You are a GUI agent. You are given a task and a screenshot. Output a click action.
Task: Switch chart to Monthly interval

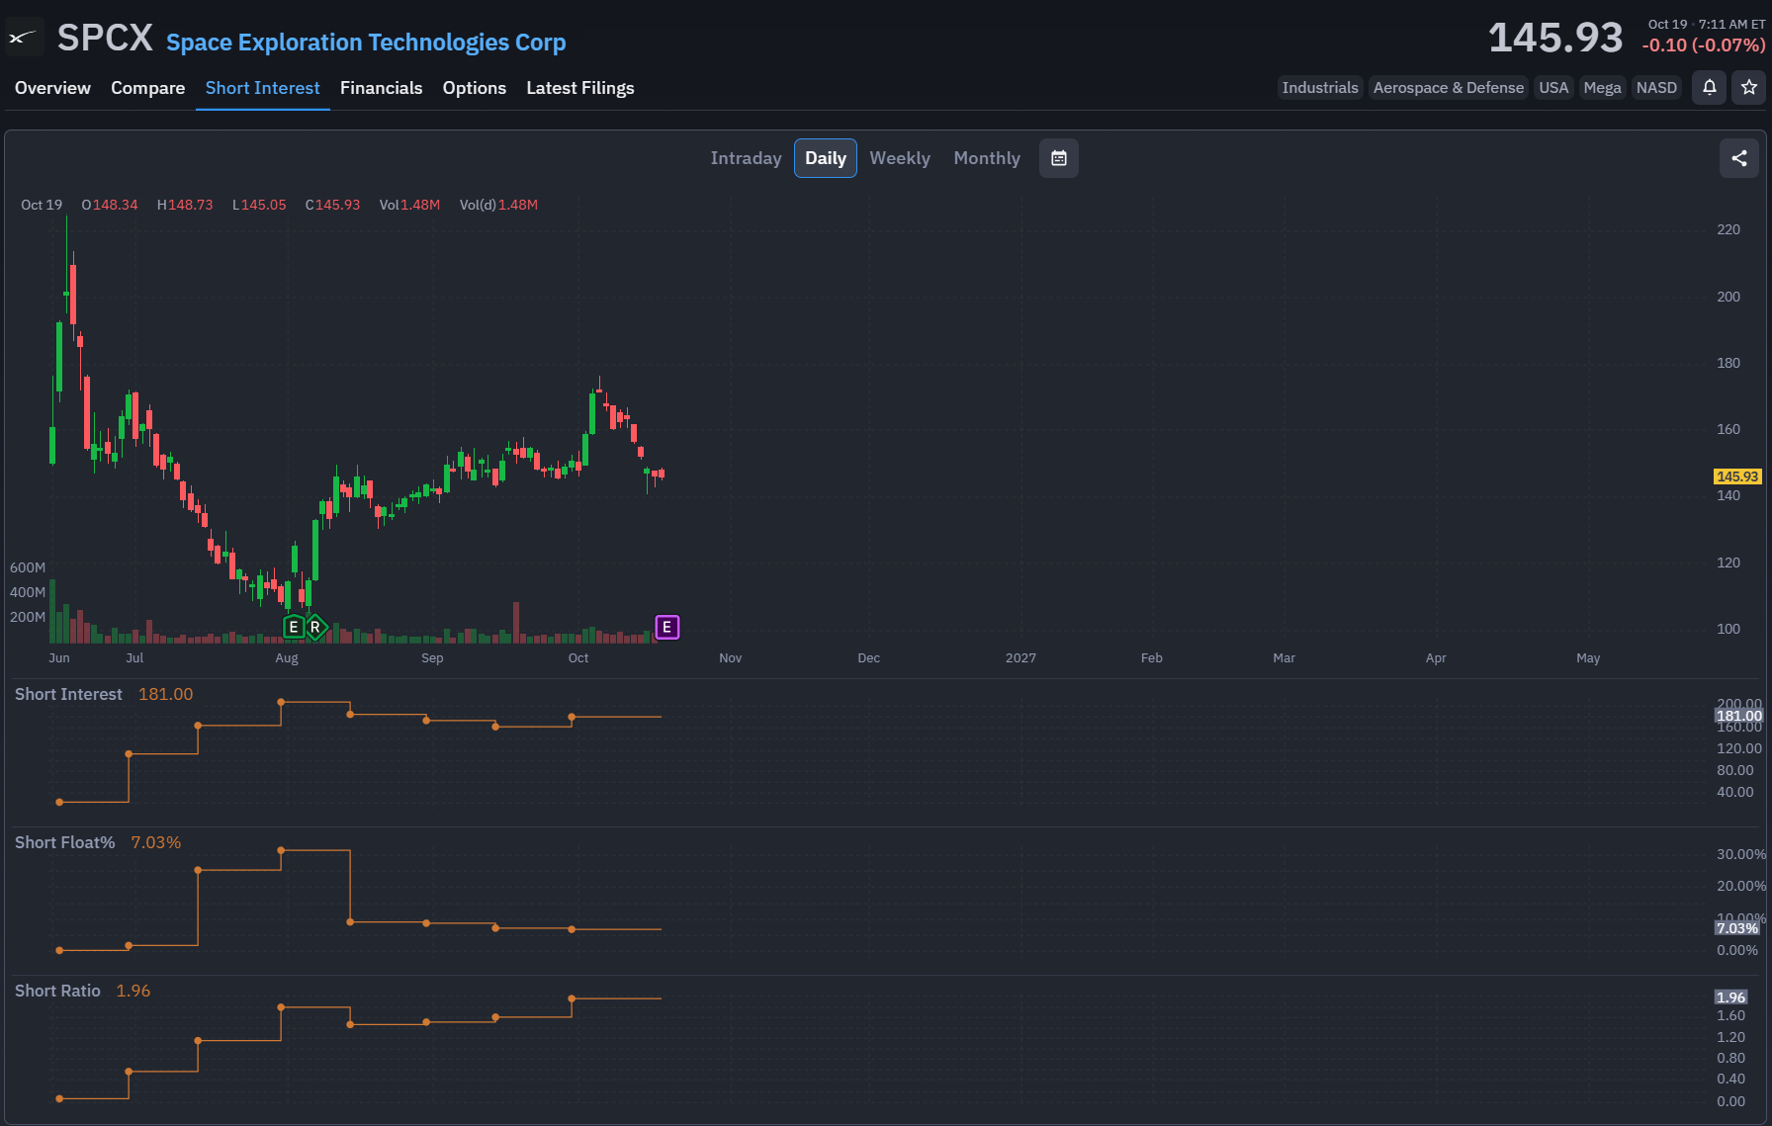[x=986, y=158]
